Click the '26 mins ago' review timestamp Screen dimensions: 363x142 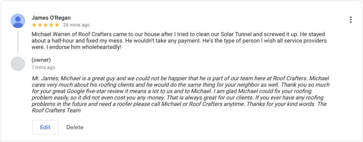click(77, 25)
